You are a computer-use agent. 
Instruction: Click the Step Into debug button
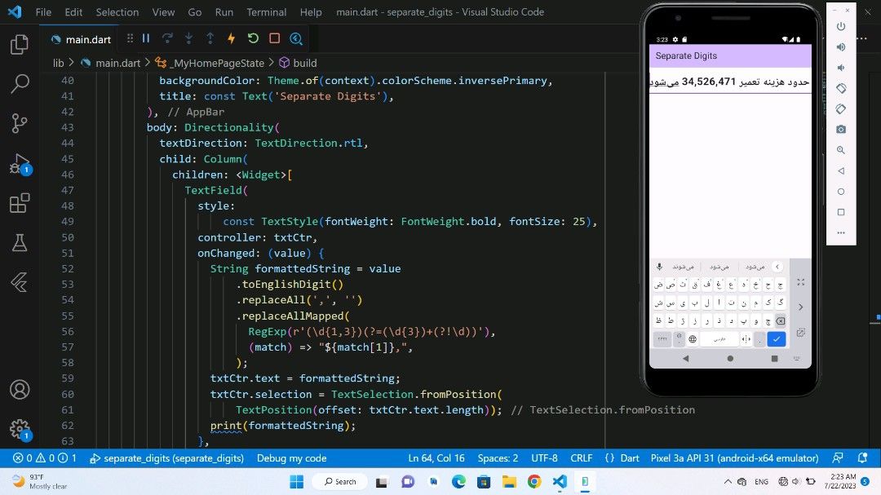(188, 38)
